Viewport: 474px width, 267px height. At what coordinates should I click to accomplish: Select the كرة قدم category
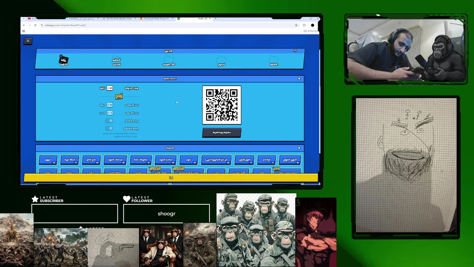267,160
